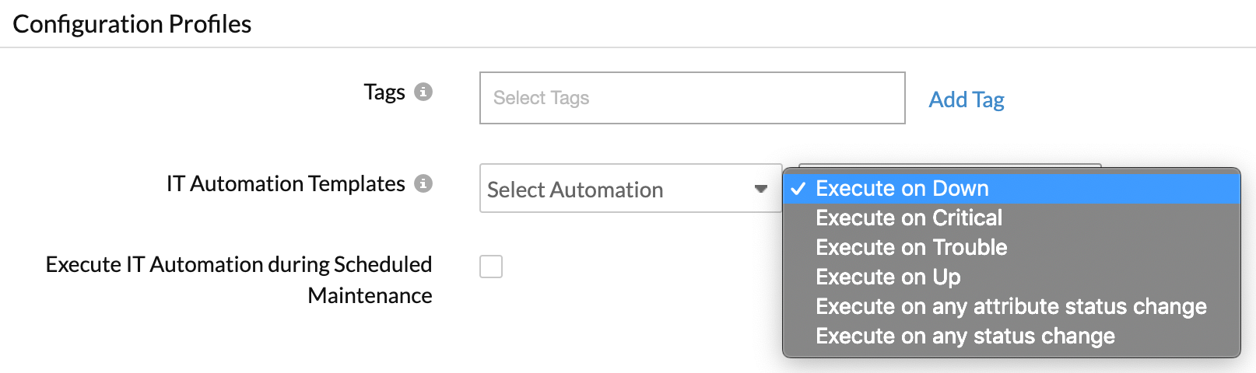This screenshot has height=373, width=1256.
Task: Click the Select Tags placeholder text
Action: 542,98
